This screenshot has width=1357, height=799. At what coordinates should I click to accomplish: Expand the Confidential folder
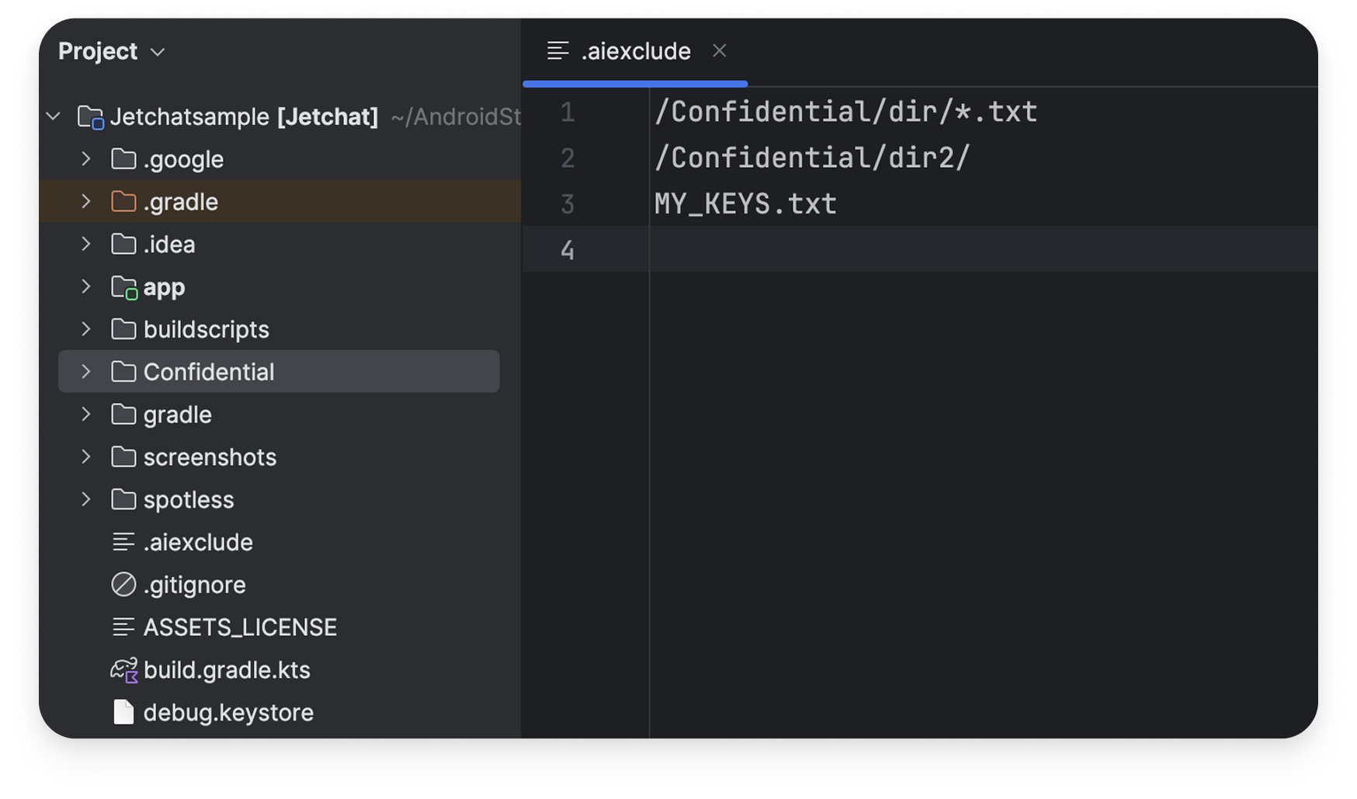coord(85,371)
